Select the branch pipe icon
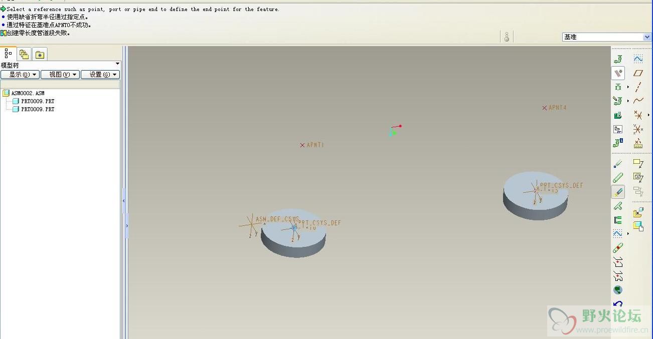Screen dimensions: 653x339 tap(618, 206)
